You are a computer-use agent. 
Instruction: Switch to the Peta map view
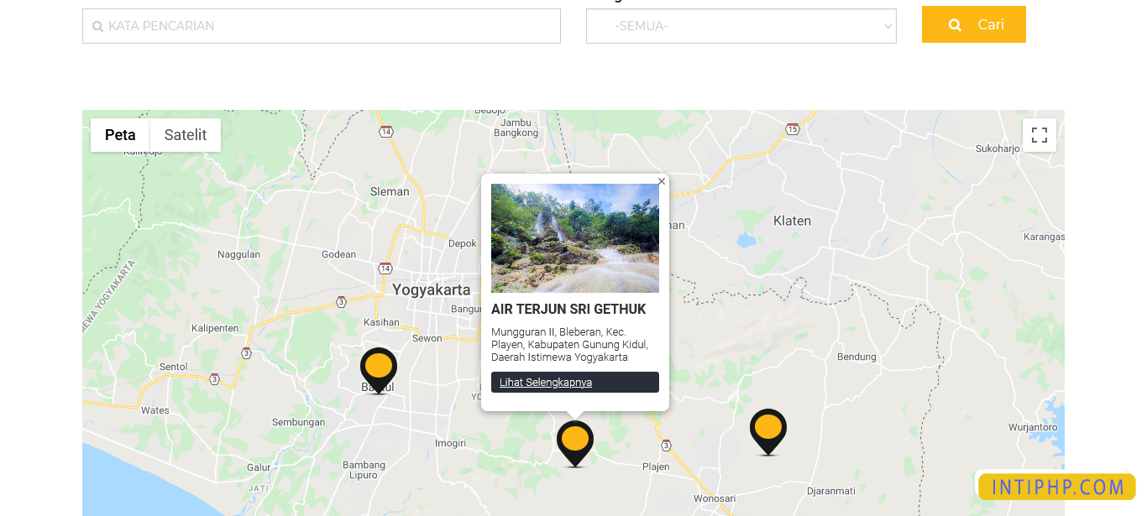pyautogui.click(x=120, y=134)
